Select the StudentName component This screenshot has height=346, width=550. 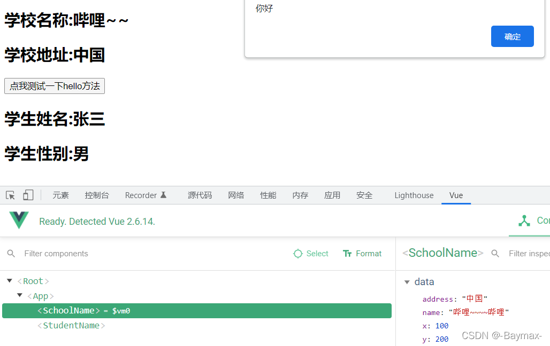(71, 325)
